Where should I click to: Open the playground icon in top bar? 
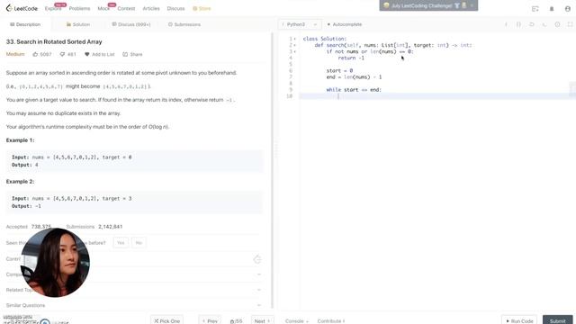[535, 8]
